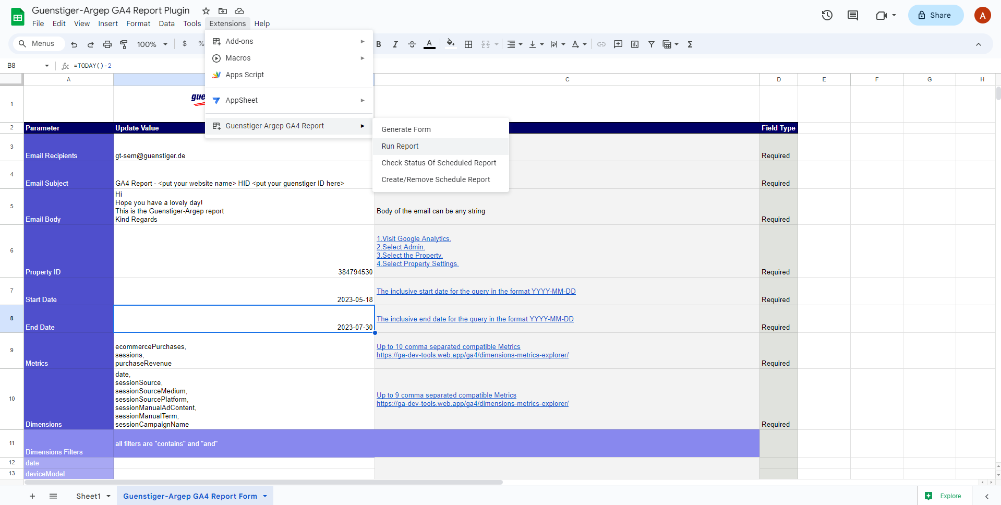Collapse the toolbar with the chevron

pyautogui.click(x=979, y=44)
